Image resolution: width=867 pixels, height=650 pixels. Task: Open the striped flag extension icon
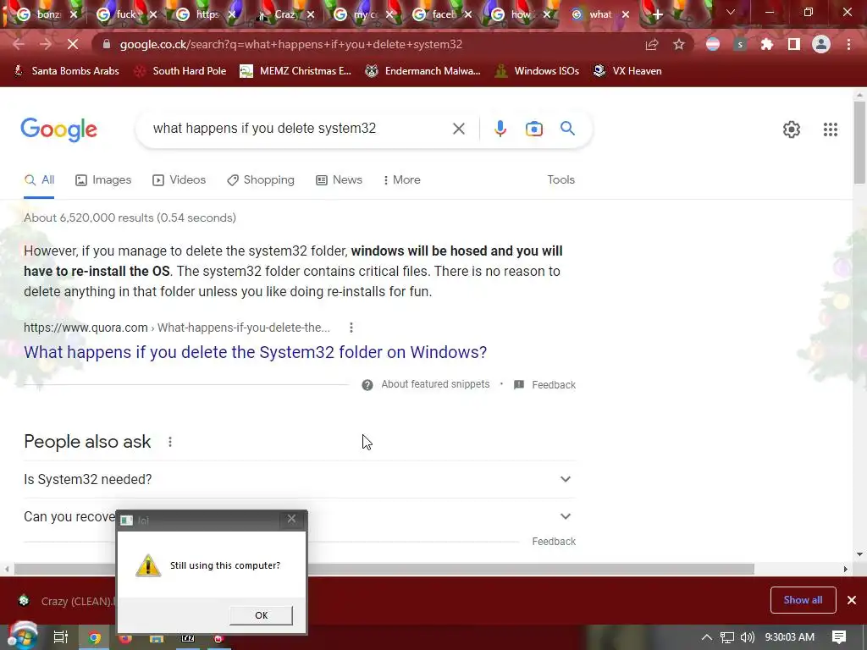713,44
